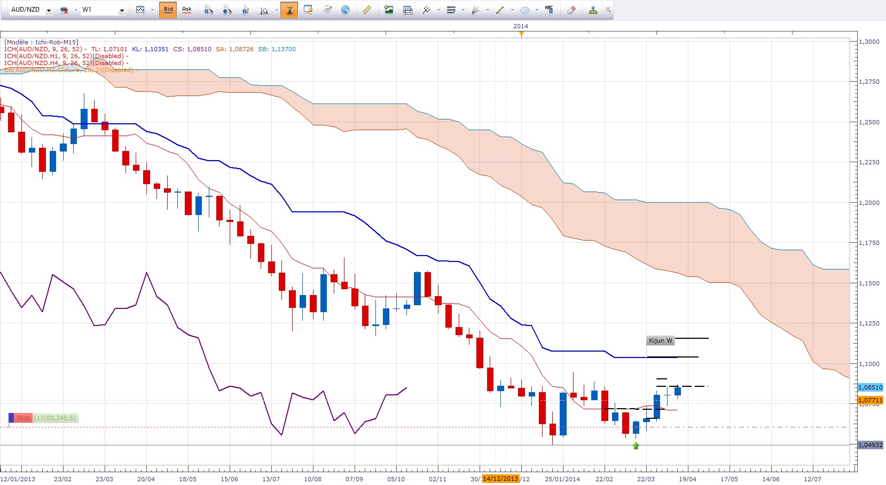The width and height of the screenshot is (886, 485).
Task: Click the radar globe icon
Action: (x=346, y=10)
